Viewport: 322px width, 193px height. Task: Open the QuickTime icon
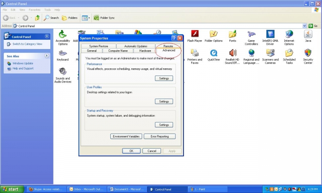click(x=214, y=53)
